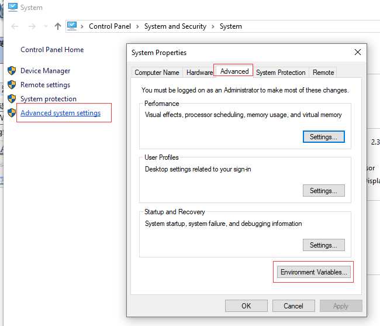This screenshot has height=326, width=380.
Task: Open Performance Settings button
Action: (323, 136)
